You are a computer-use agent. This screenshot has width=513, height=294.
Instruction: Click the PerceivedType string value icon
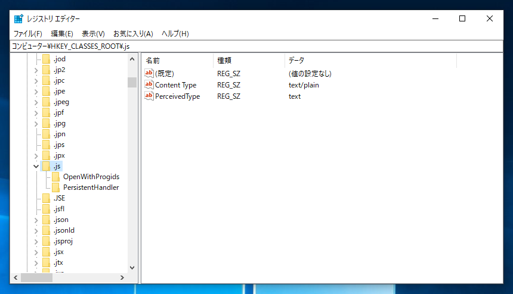point(149,96)
